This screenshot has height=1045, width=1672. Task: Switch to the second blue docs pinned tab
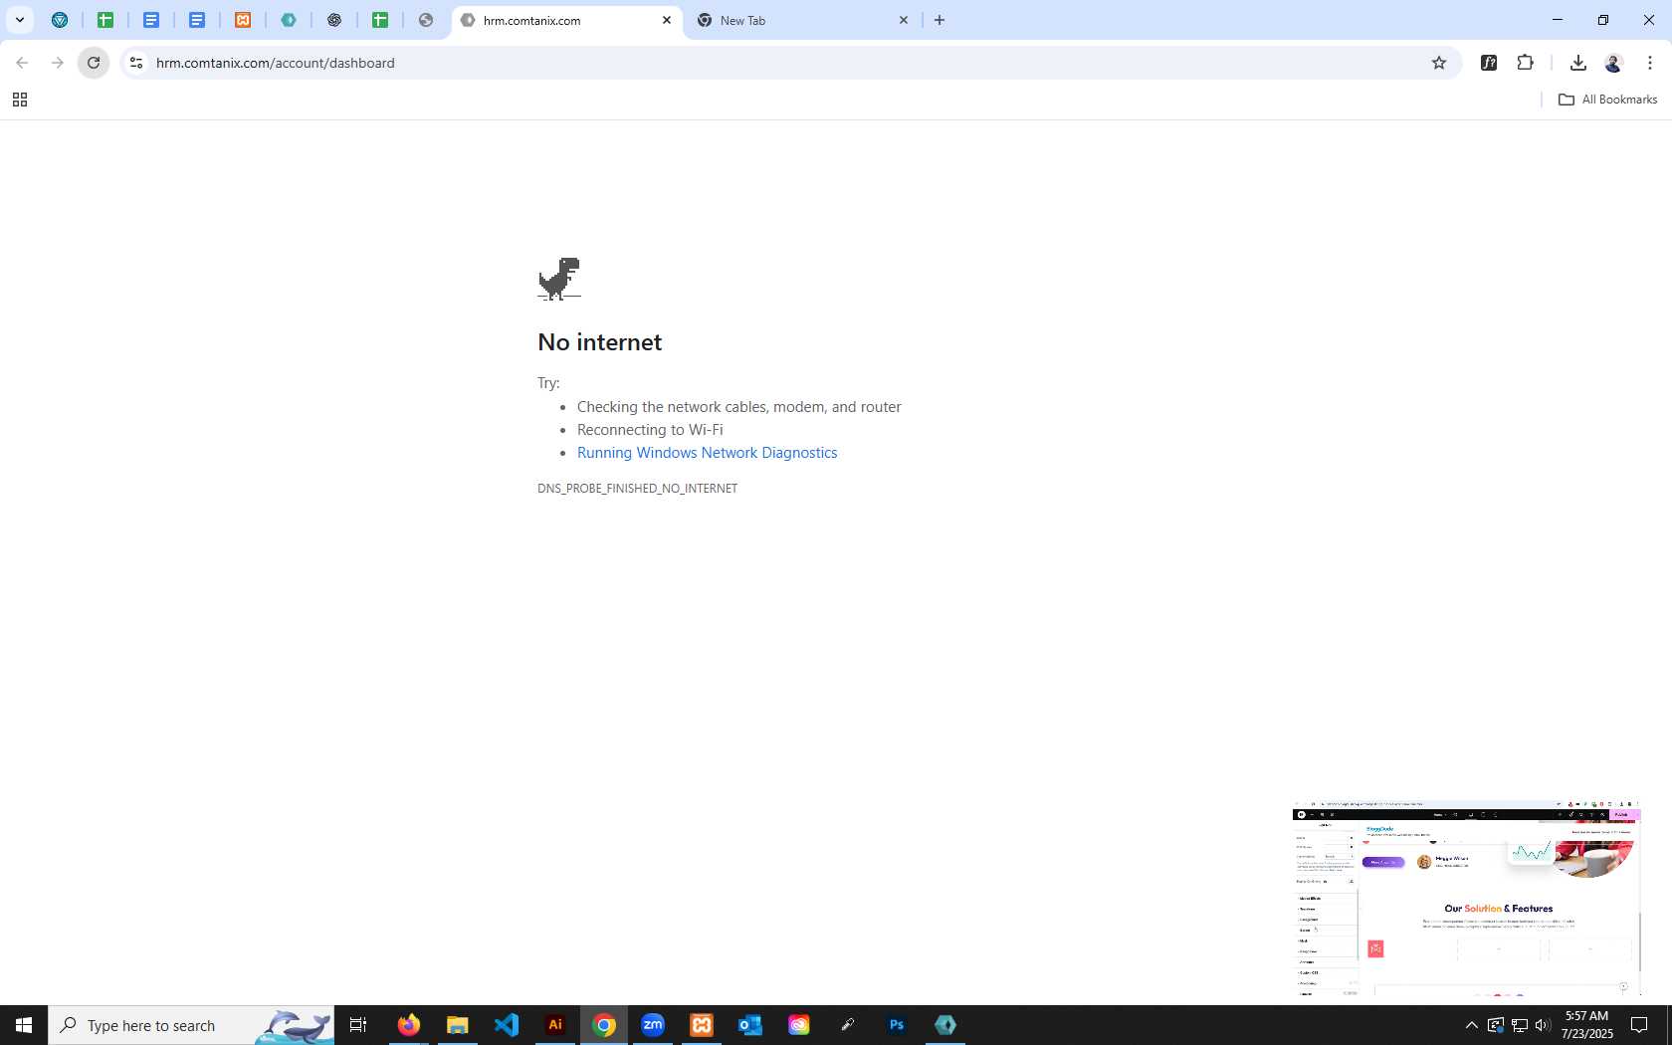pyautogui.click(x=197, y=20)
